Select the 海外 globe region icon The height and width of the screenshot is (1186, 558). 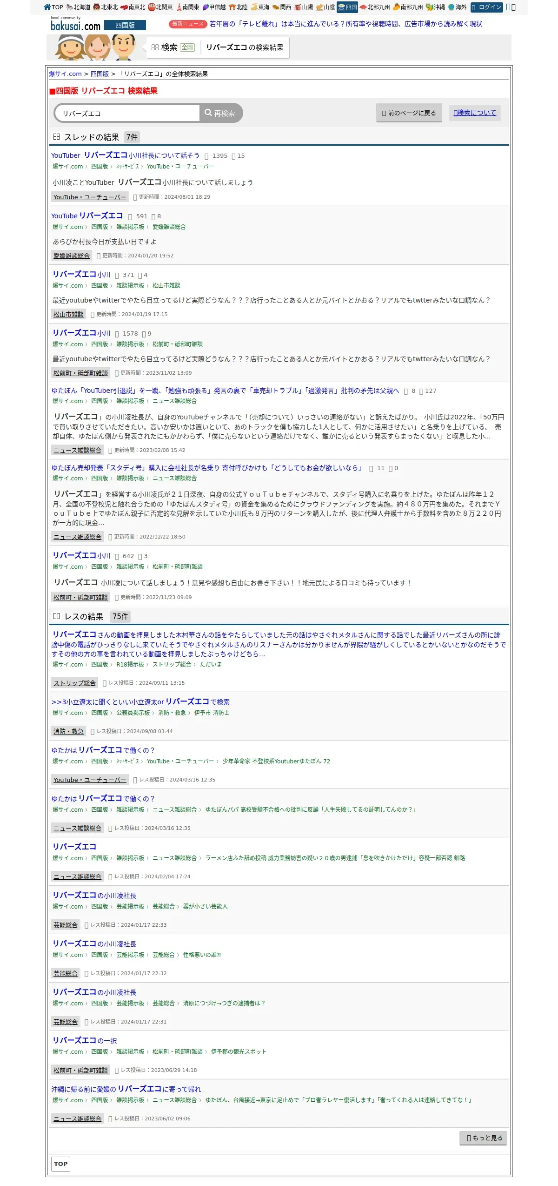(x=457, y=7)
